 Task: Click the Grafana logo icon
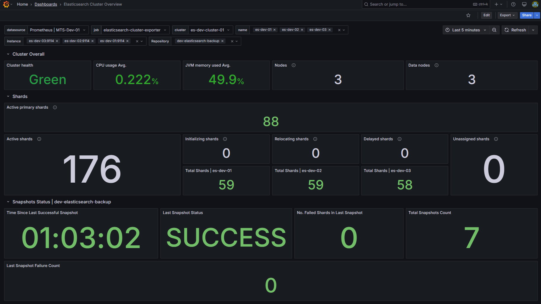point(6,4)
